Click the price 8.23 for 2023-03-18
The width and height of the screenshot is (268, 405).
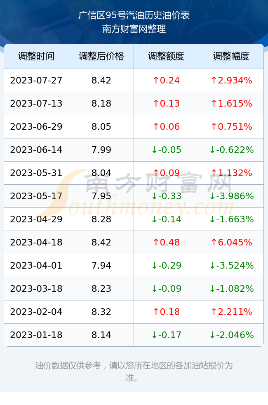[x=101, y=288]
